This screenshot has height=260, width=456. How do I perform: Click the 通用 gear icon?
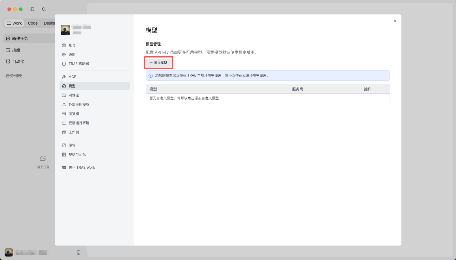64,55
